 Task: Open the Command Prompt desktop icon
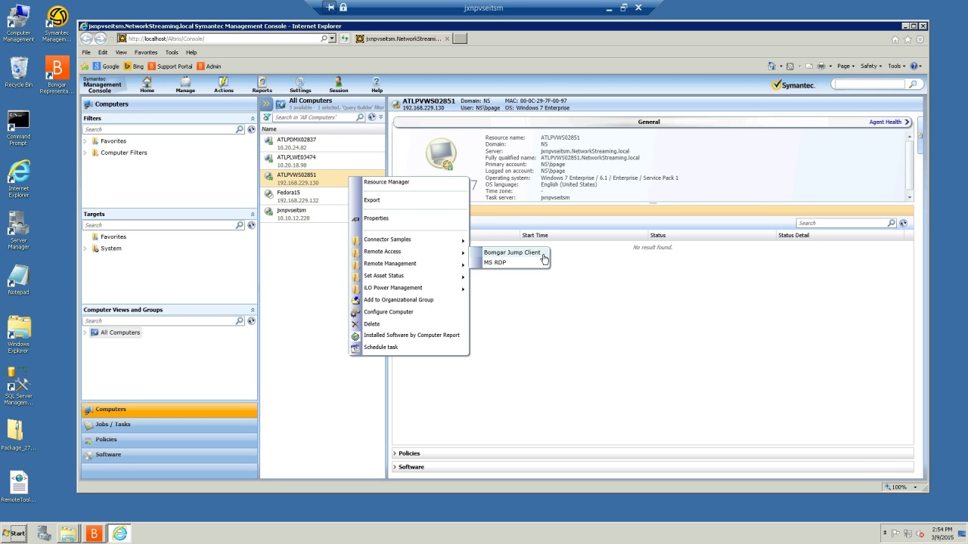18,128
